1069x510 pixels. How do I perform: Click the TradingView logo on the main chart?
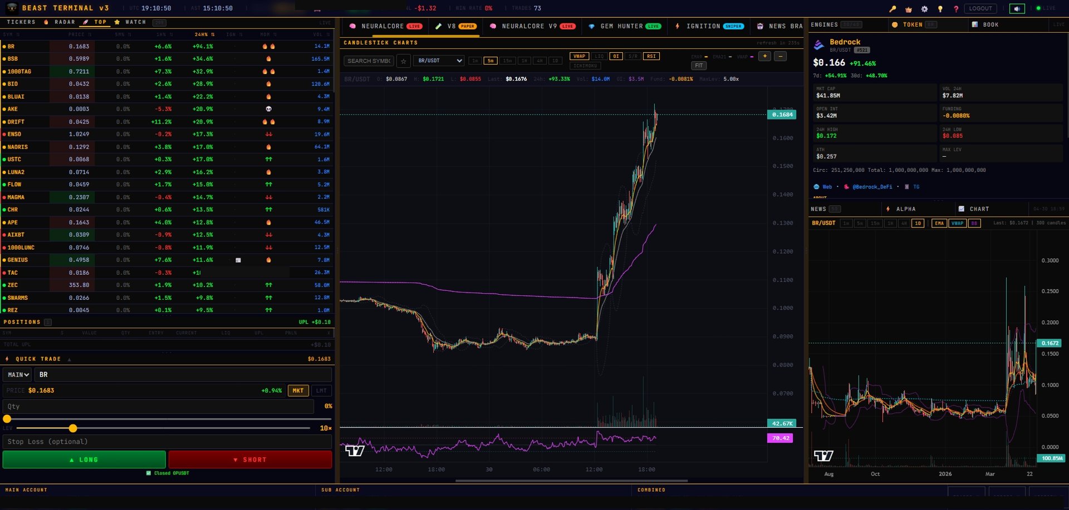355,451
